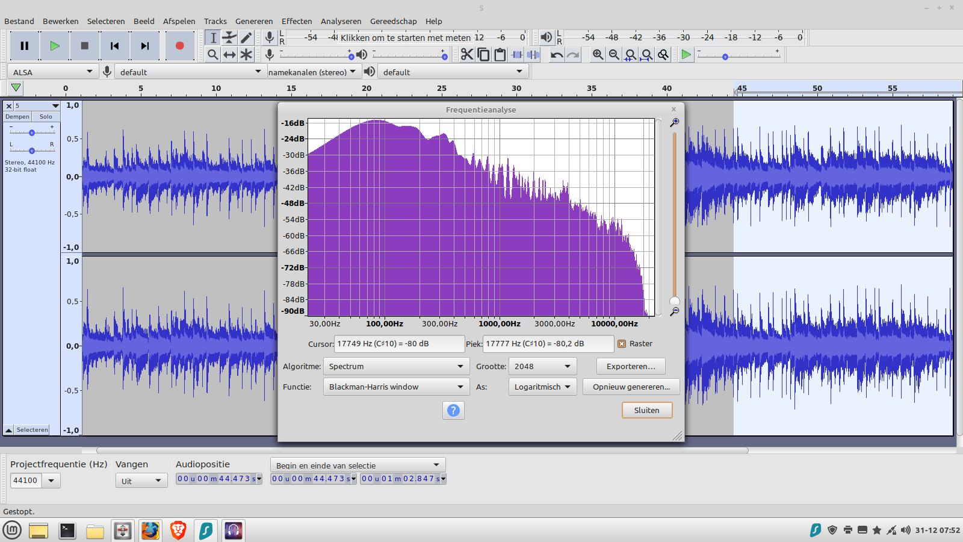The width and height of the screenshot is (963, 542).
Task: Zoom in on the frequency analysis graph
Action: point(675,123)
